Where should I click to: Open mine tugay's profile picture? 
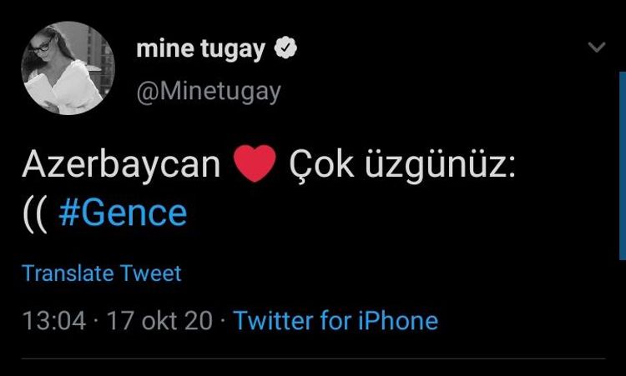coord(68,69)
